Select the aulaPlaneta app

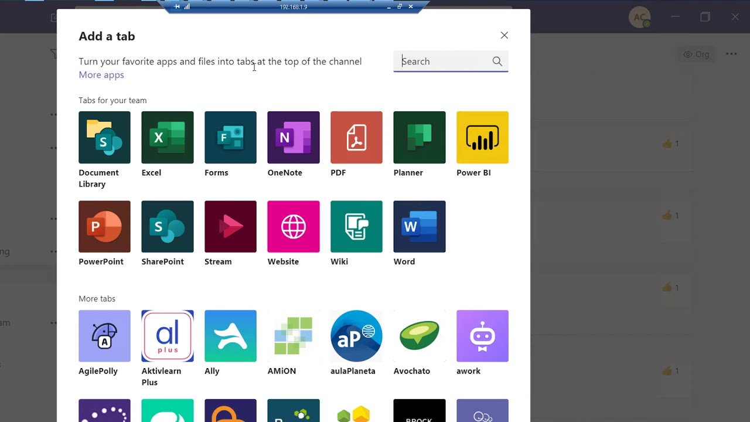[x=356, y=336]
